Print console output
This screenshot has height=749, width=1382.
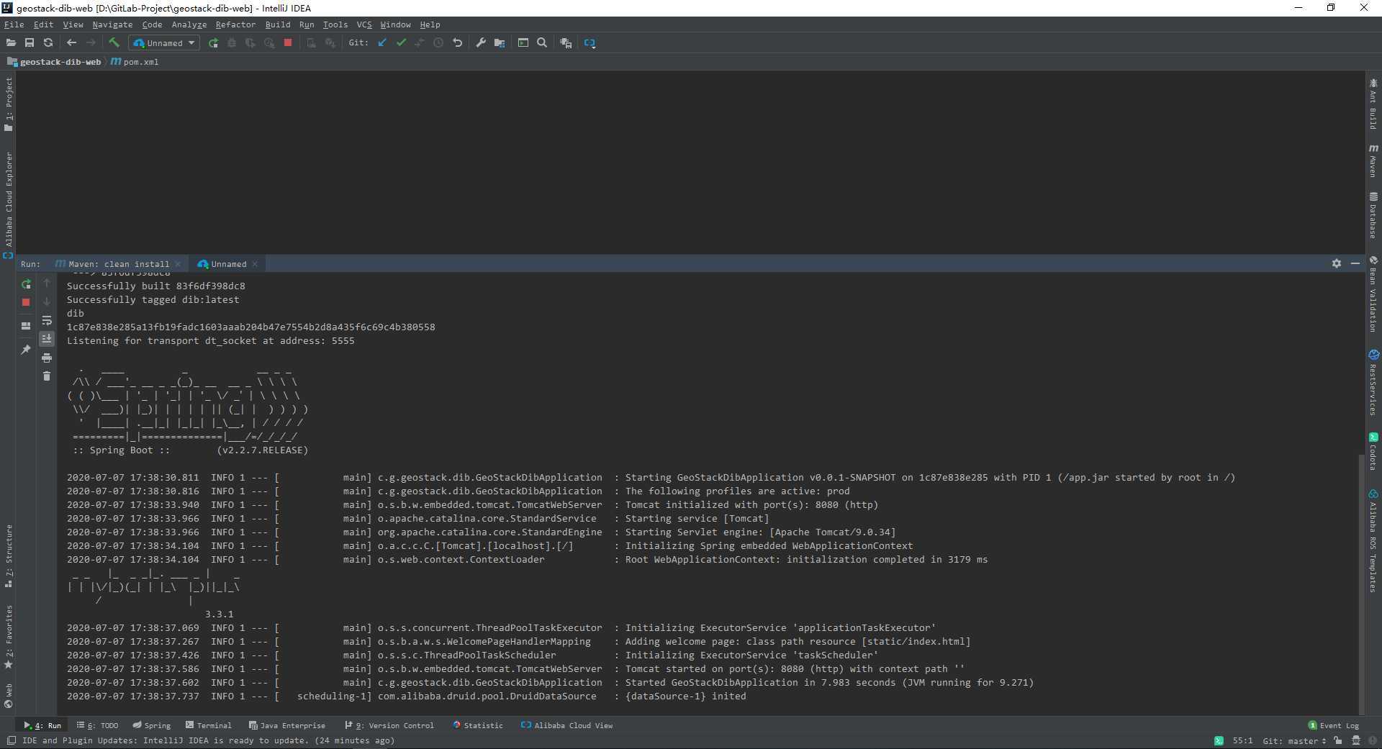click(x=47, y=358)
